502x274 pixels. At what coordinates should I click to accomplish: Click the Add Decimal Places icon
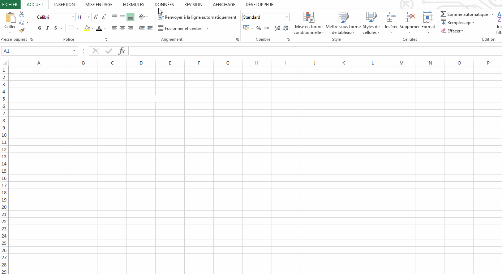(x=277, y=28)
